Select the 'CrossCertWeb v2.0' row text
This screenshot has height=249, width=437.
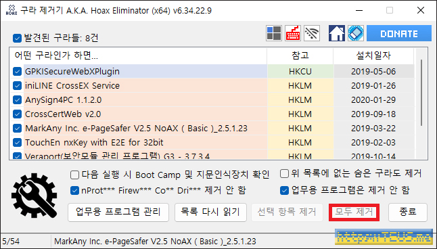tap(63, 114)
